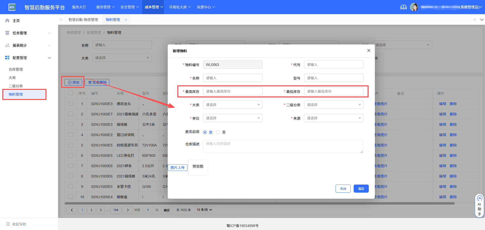Viewport: 485px width, 230px height.
Task: Switch to the 智慧后勤-物资管理 tab
Action: (83, 19)
